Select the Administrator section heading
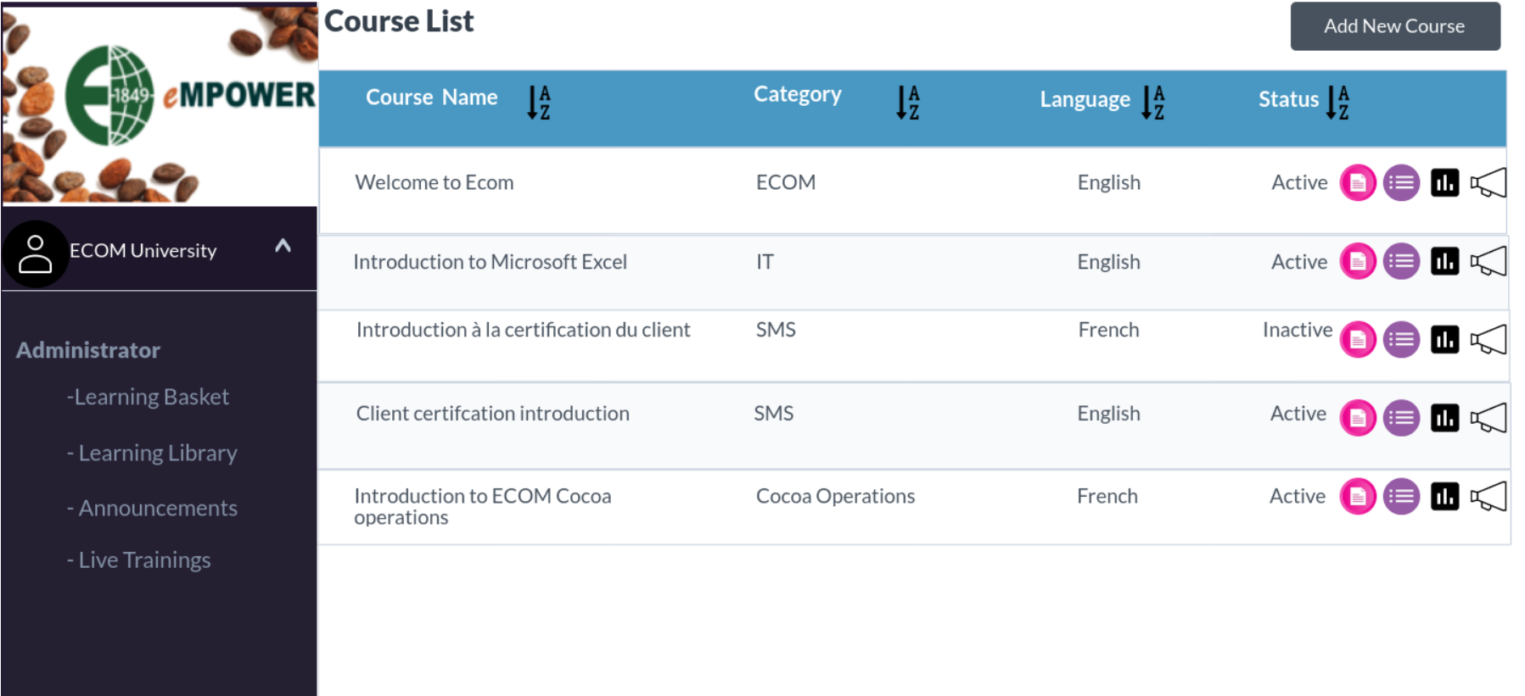1525x696 pixels. coord(88,350)
